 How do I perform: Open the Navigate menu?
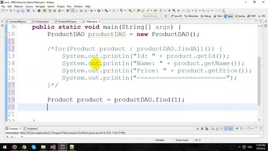pyautogui.click(x=40, y=6)
